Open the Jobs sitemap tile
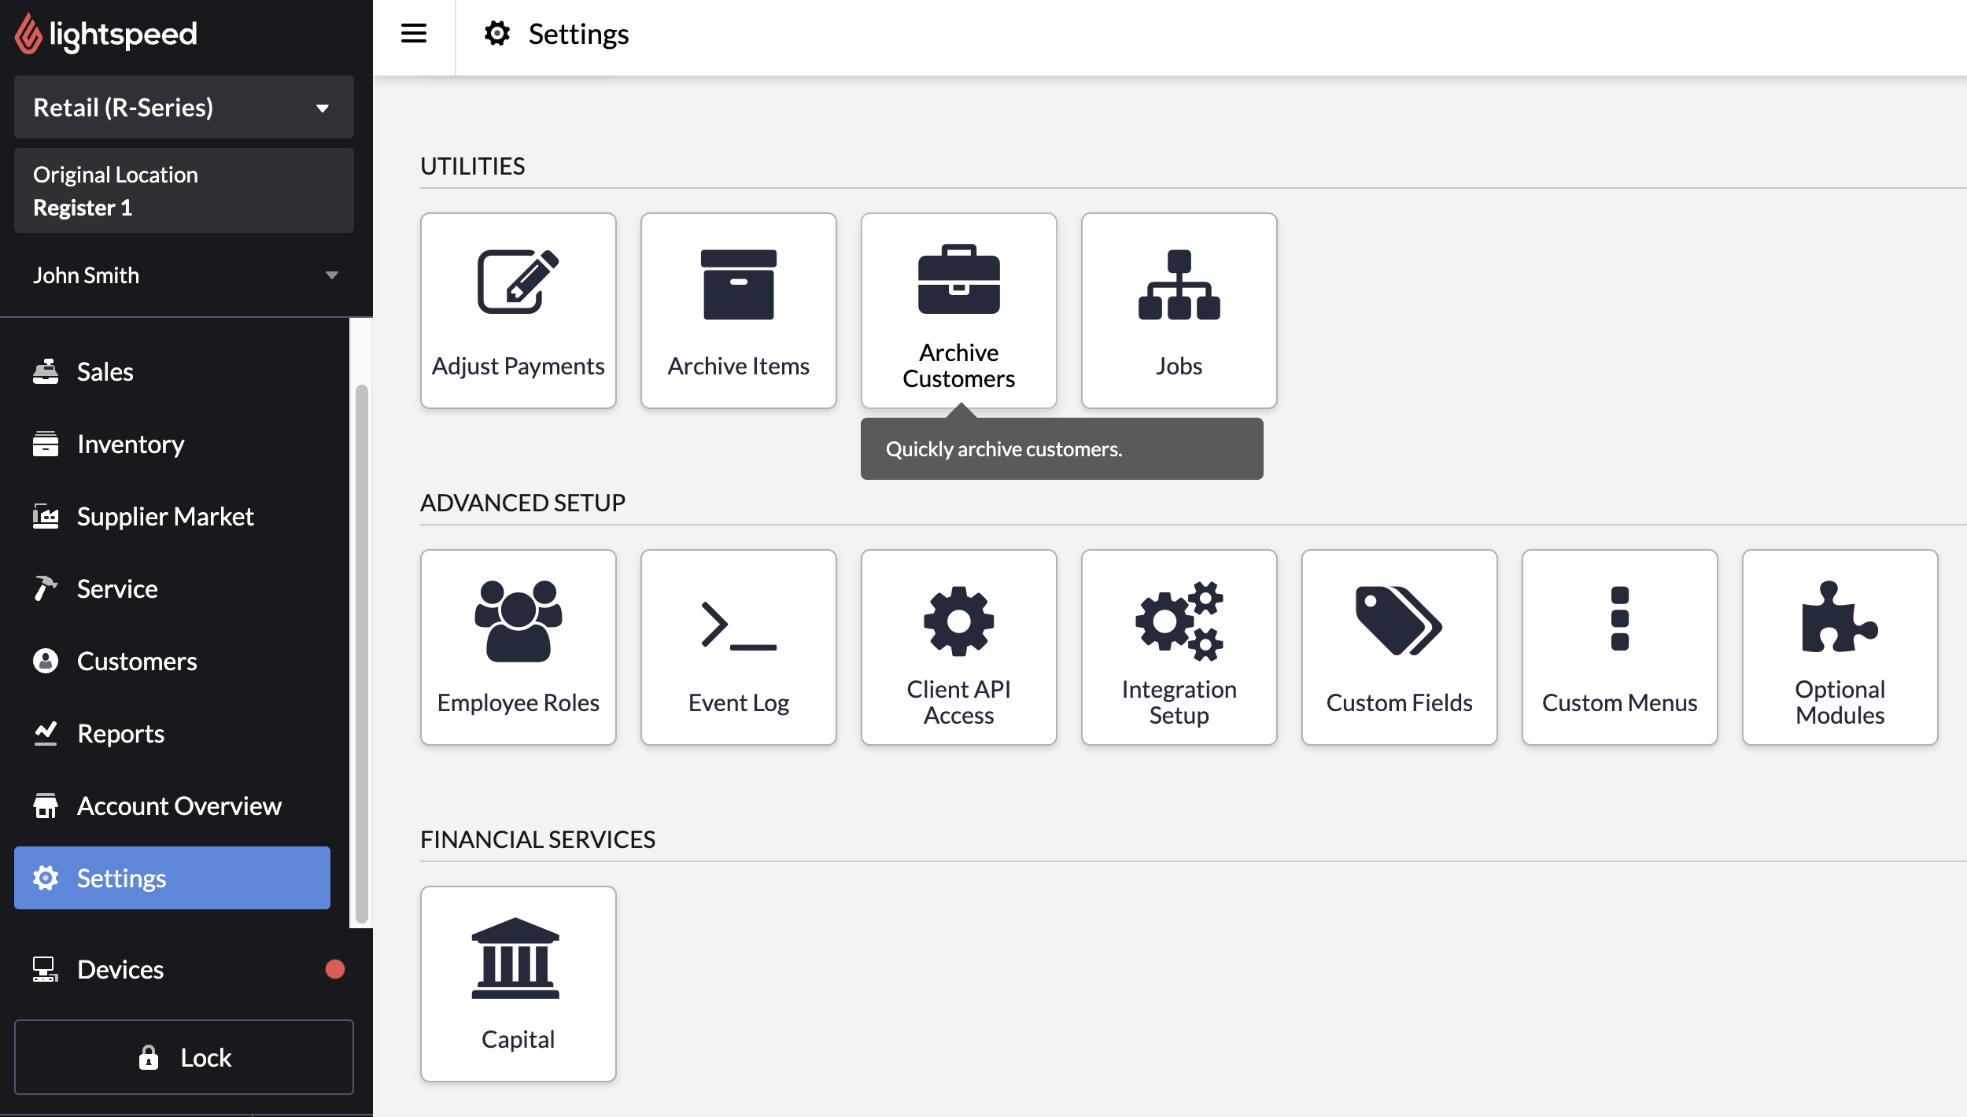Image resolution: width=1967 pixels, height=1117 pixels. pos(1179,311)
